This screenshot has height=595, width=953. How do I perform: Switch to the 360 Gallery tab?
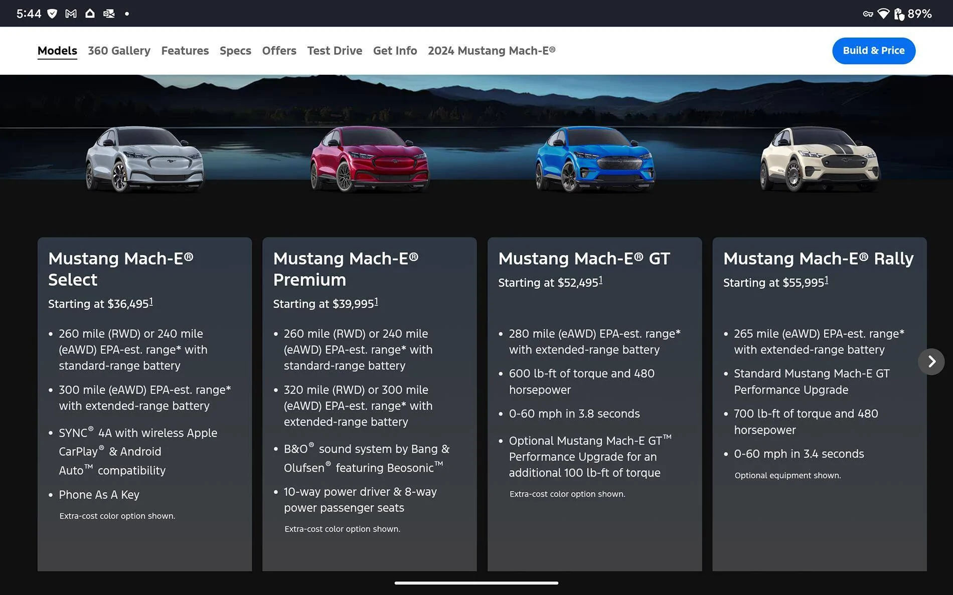119,51
